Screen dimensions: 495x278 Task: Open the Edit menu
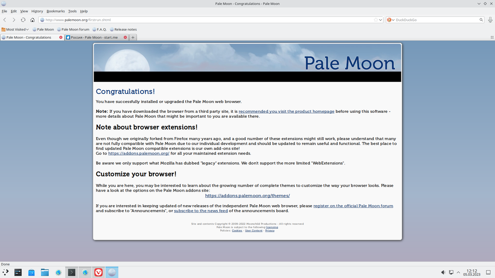click(14, 11)
